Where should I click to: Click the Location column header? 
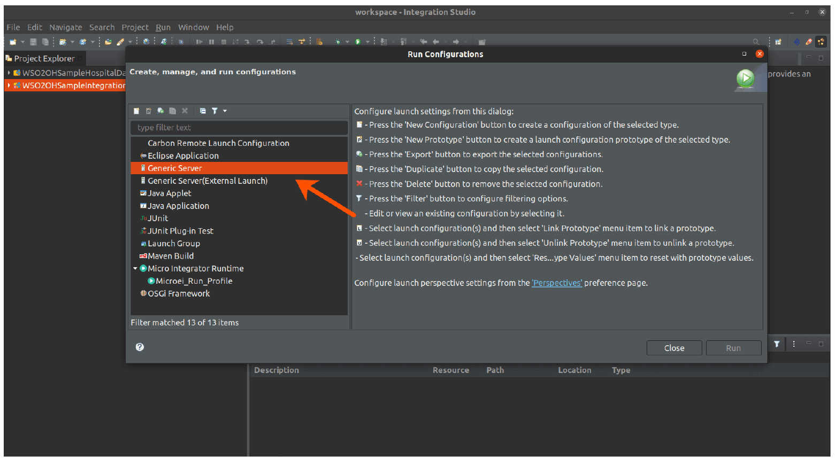[x=574, y=370]
